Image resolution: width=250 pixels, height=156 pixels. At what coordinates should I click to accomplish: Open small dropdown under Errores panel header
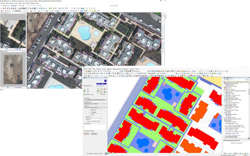coord(88,86)
